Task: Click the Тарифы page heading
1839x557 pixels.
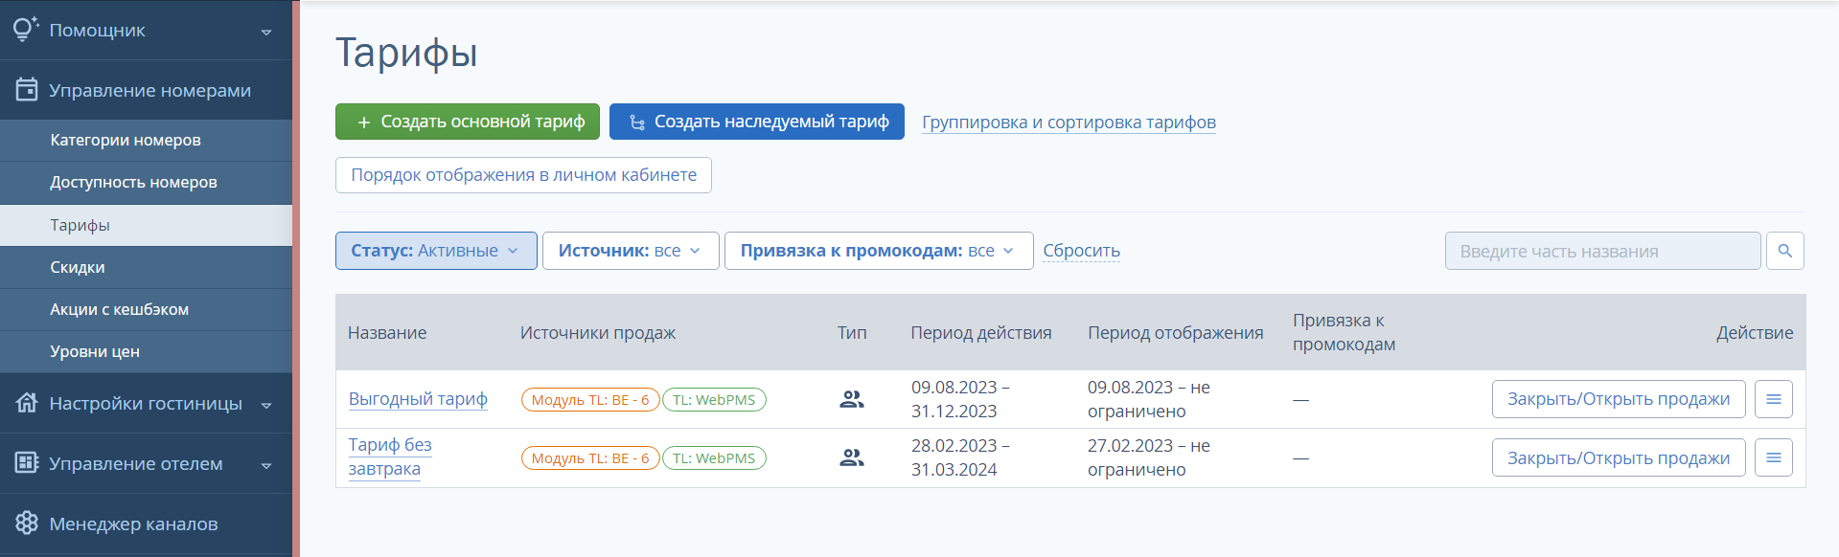Action: (406, 53)
